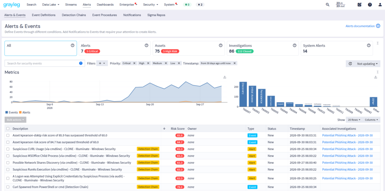The height and width of the screenshot is (191, 385).
Task: Open the Event Procedures tab
Action: point(105,15)
